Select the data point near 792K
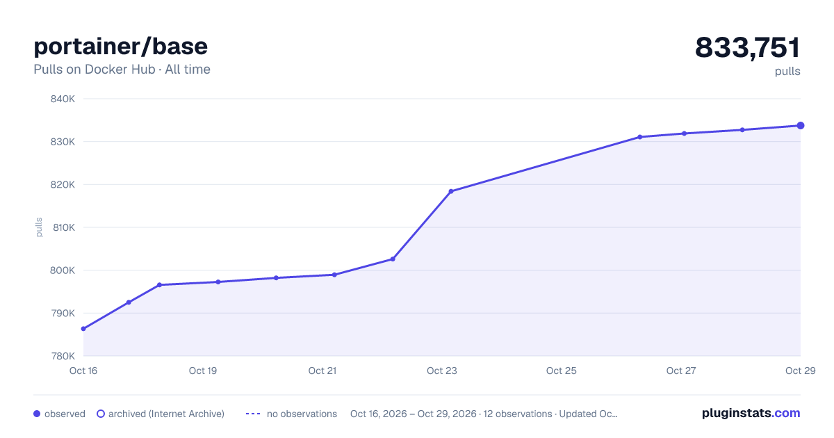Screen dimensions: 834x438 tap(129, 302)
